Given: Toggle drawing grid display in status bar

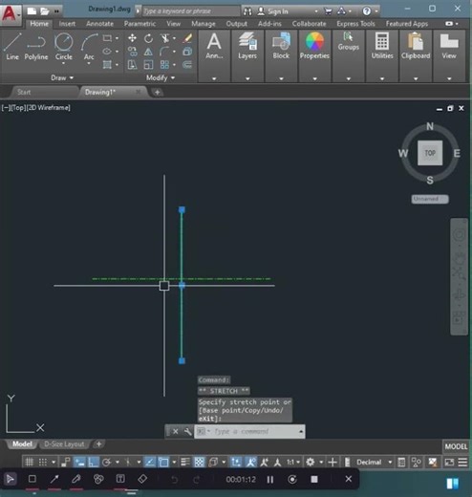Looking at the screenshot, I should (29, 462).
